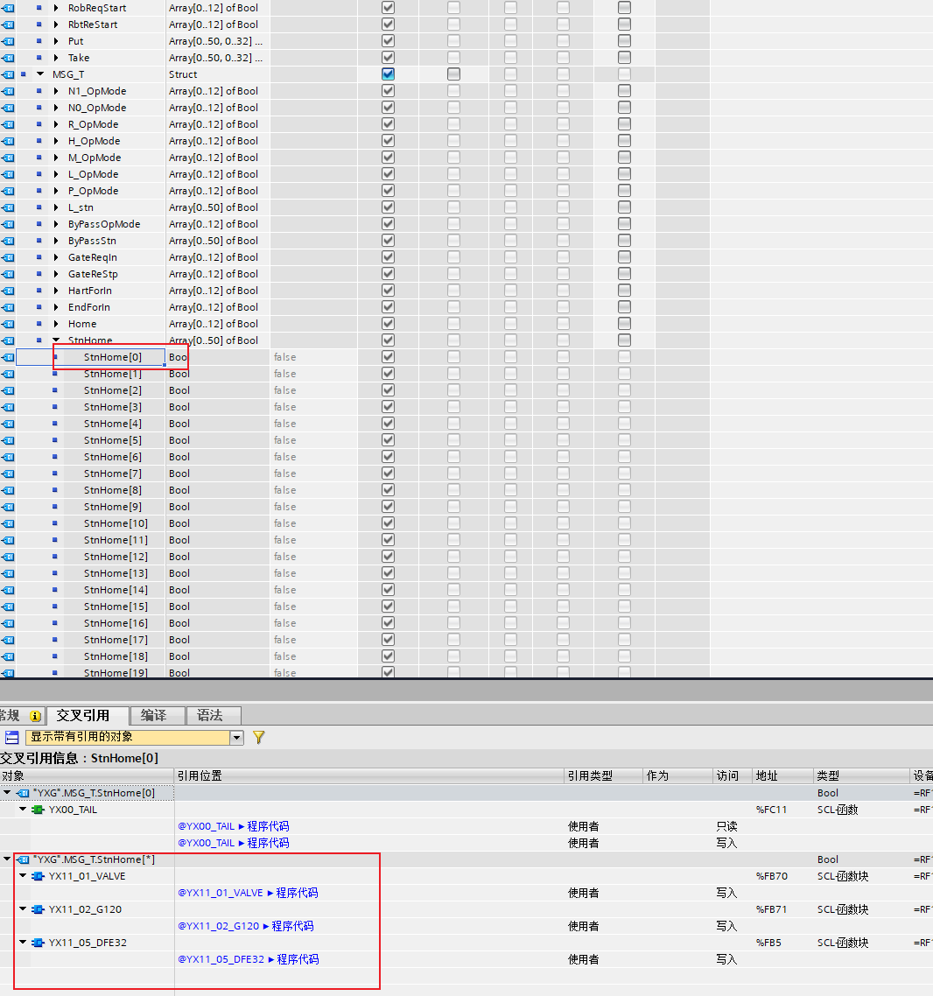
Task: Open the @YX11_01_VALVE 程序代码 link
Action: tap(248, 893)
